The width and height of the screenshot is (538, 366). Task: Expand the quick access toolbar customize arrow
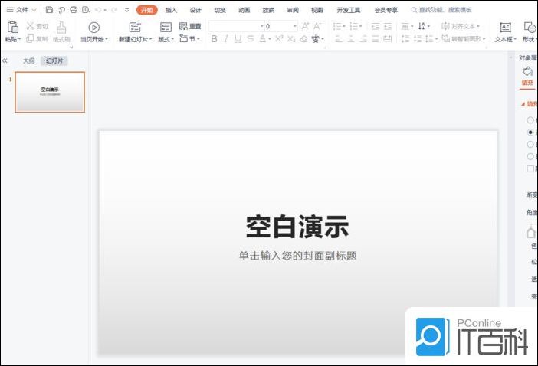click(x=127, y=10)
